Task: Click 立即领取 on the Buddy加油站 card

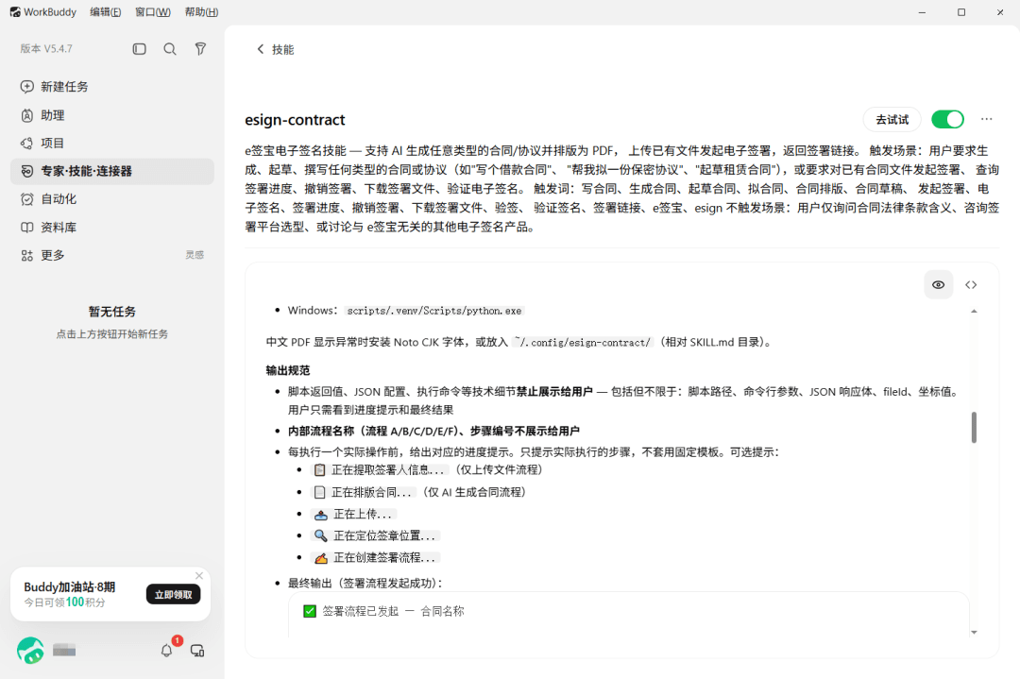Action: pyautogui.click(x=173, y=594)
